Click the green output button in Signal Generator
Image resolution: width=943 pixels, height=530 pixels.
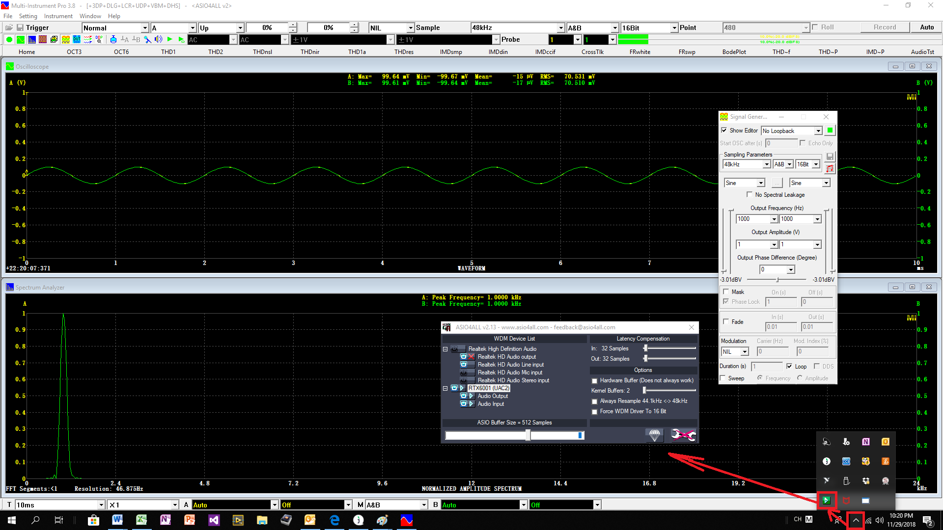click(x=830, y=131)
